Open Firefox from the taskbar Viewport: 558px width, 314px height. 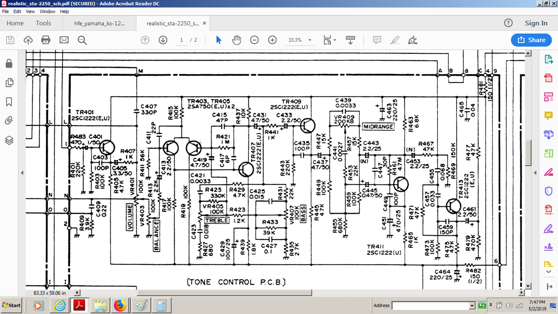pos(120,305)
